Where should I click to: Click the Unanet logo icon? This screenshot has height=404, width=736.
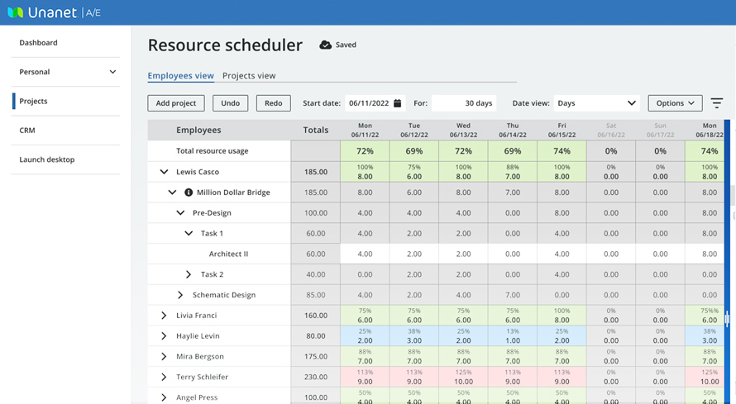(15, 12)
